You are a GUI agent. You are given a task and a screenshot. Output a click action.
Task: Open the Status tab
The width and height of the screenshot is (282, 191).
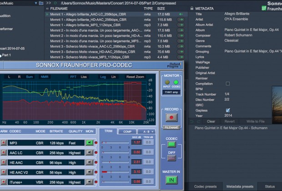click(270, 186)
